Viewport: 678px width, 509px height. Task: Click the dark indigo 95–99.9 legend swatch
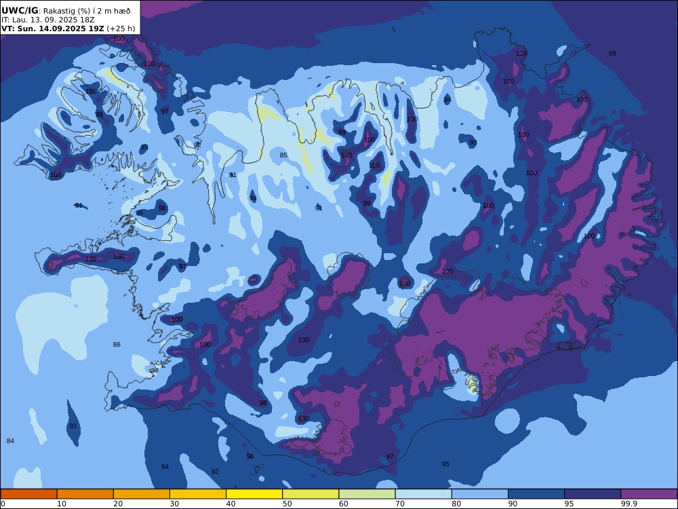coord(593,494)
